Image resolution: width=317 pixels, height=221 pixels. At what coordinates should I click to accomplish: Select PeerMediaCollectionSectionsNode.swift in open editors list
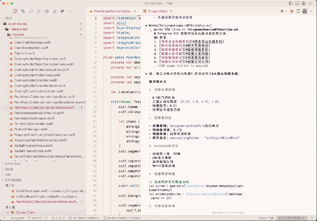[47, 202]
